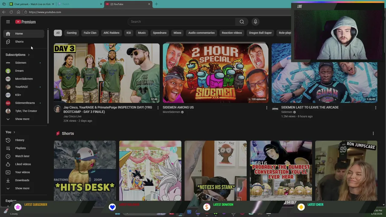Play the RON JUMPSCARE short
386x217 pixels.
346,171
